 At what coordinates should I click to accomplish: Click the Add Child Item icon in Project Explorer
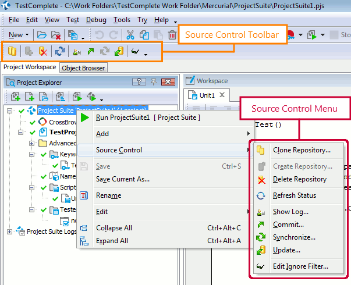click(30, 97)
